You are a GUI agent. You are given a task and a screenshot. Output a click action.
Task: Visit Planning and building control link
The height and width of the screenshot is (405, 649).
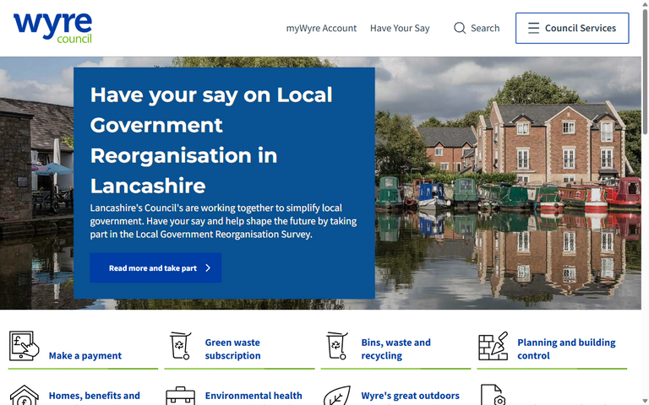(566, 349)
